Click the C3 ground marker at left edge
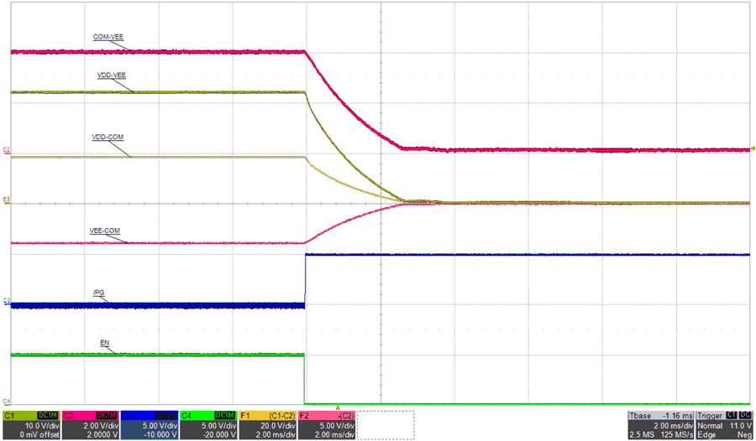756x441 pixels. (6, 300)
